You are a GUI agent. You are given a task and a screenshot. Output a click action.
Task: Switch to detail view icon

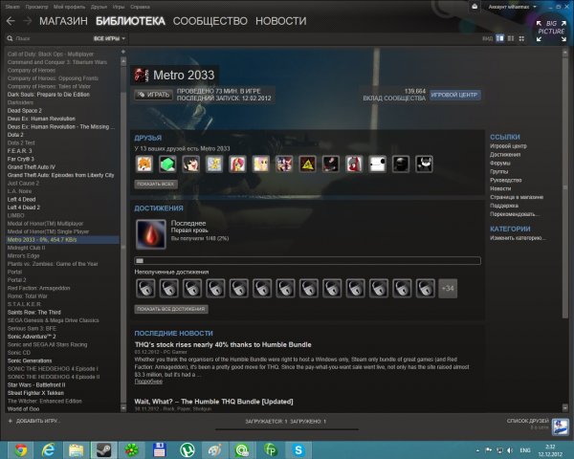pos(499,38)
